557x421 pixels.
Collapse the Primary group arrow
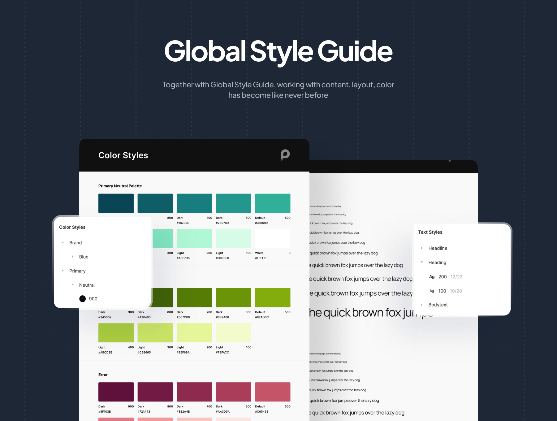tap(63, 271)
